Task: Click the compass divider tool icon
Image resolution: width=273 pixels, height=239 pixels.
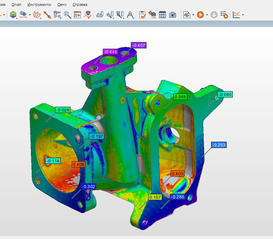Action: pyautogui.click(x=130, y=15)
